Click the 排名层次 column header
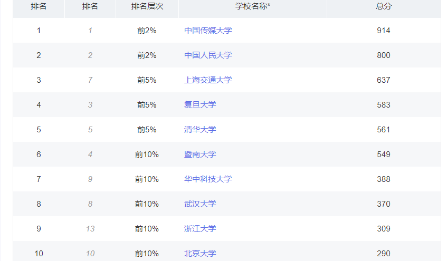447x261 pixels. point(147,6)
